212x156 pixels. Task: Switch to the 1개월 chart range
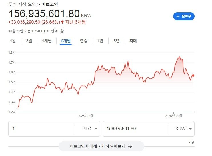coord(47,41)
